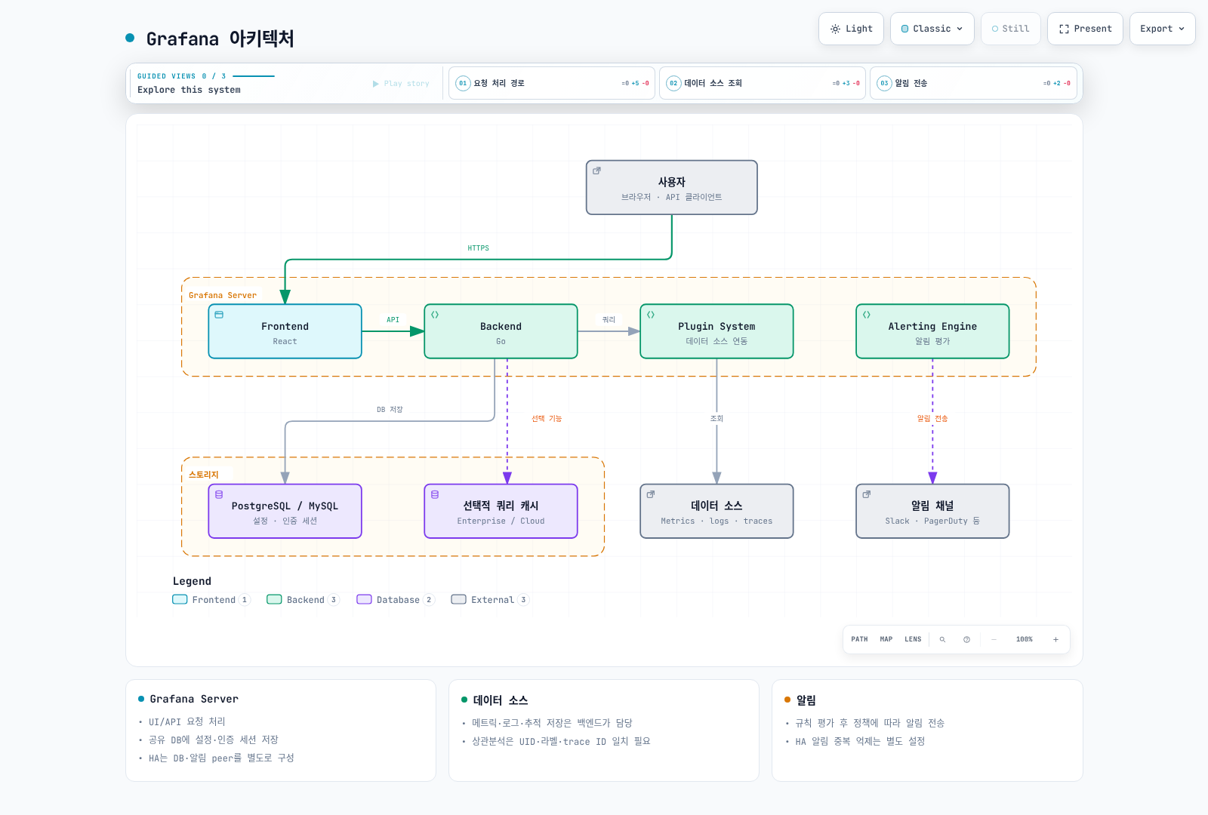
Task: Open the help question-mark icon
Action: click(966, 639)
